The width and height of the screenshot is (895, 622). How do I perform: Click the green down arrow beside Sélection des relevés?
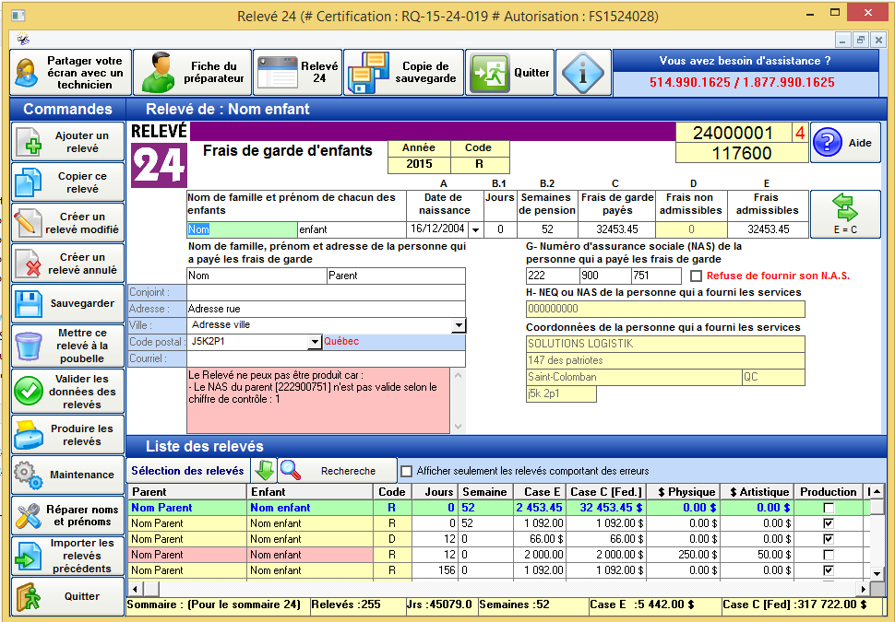[x=265, y=471]
